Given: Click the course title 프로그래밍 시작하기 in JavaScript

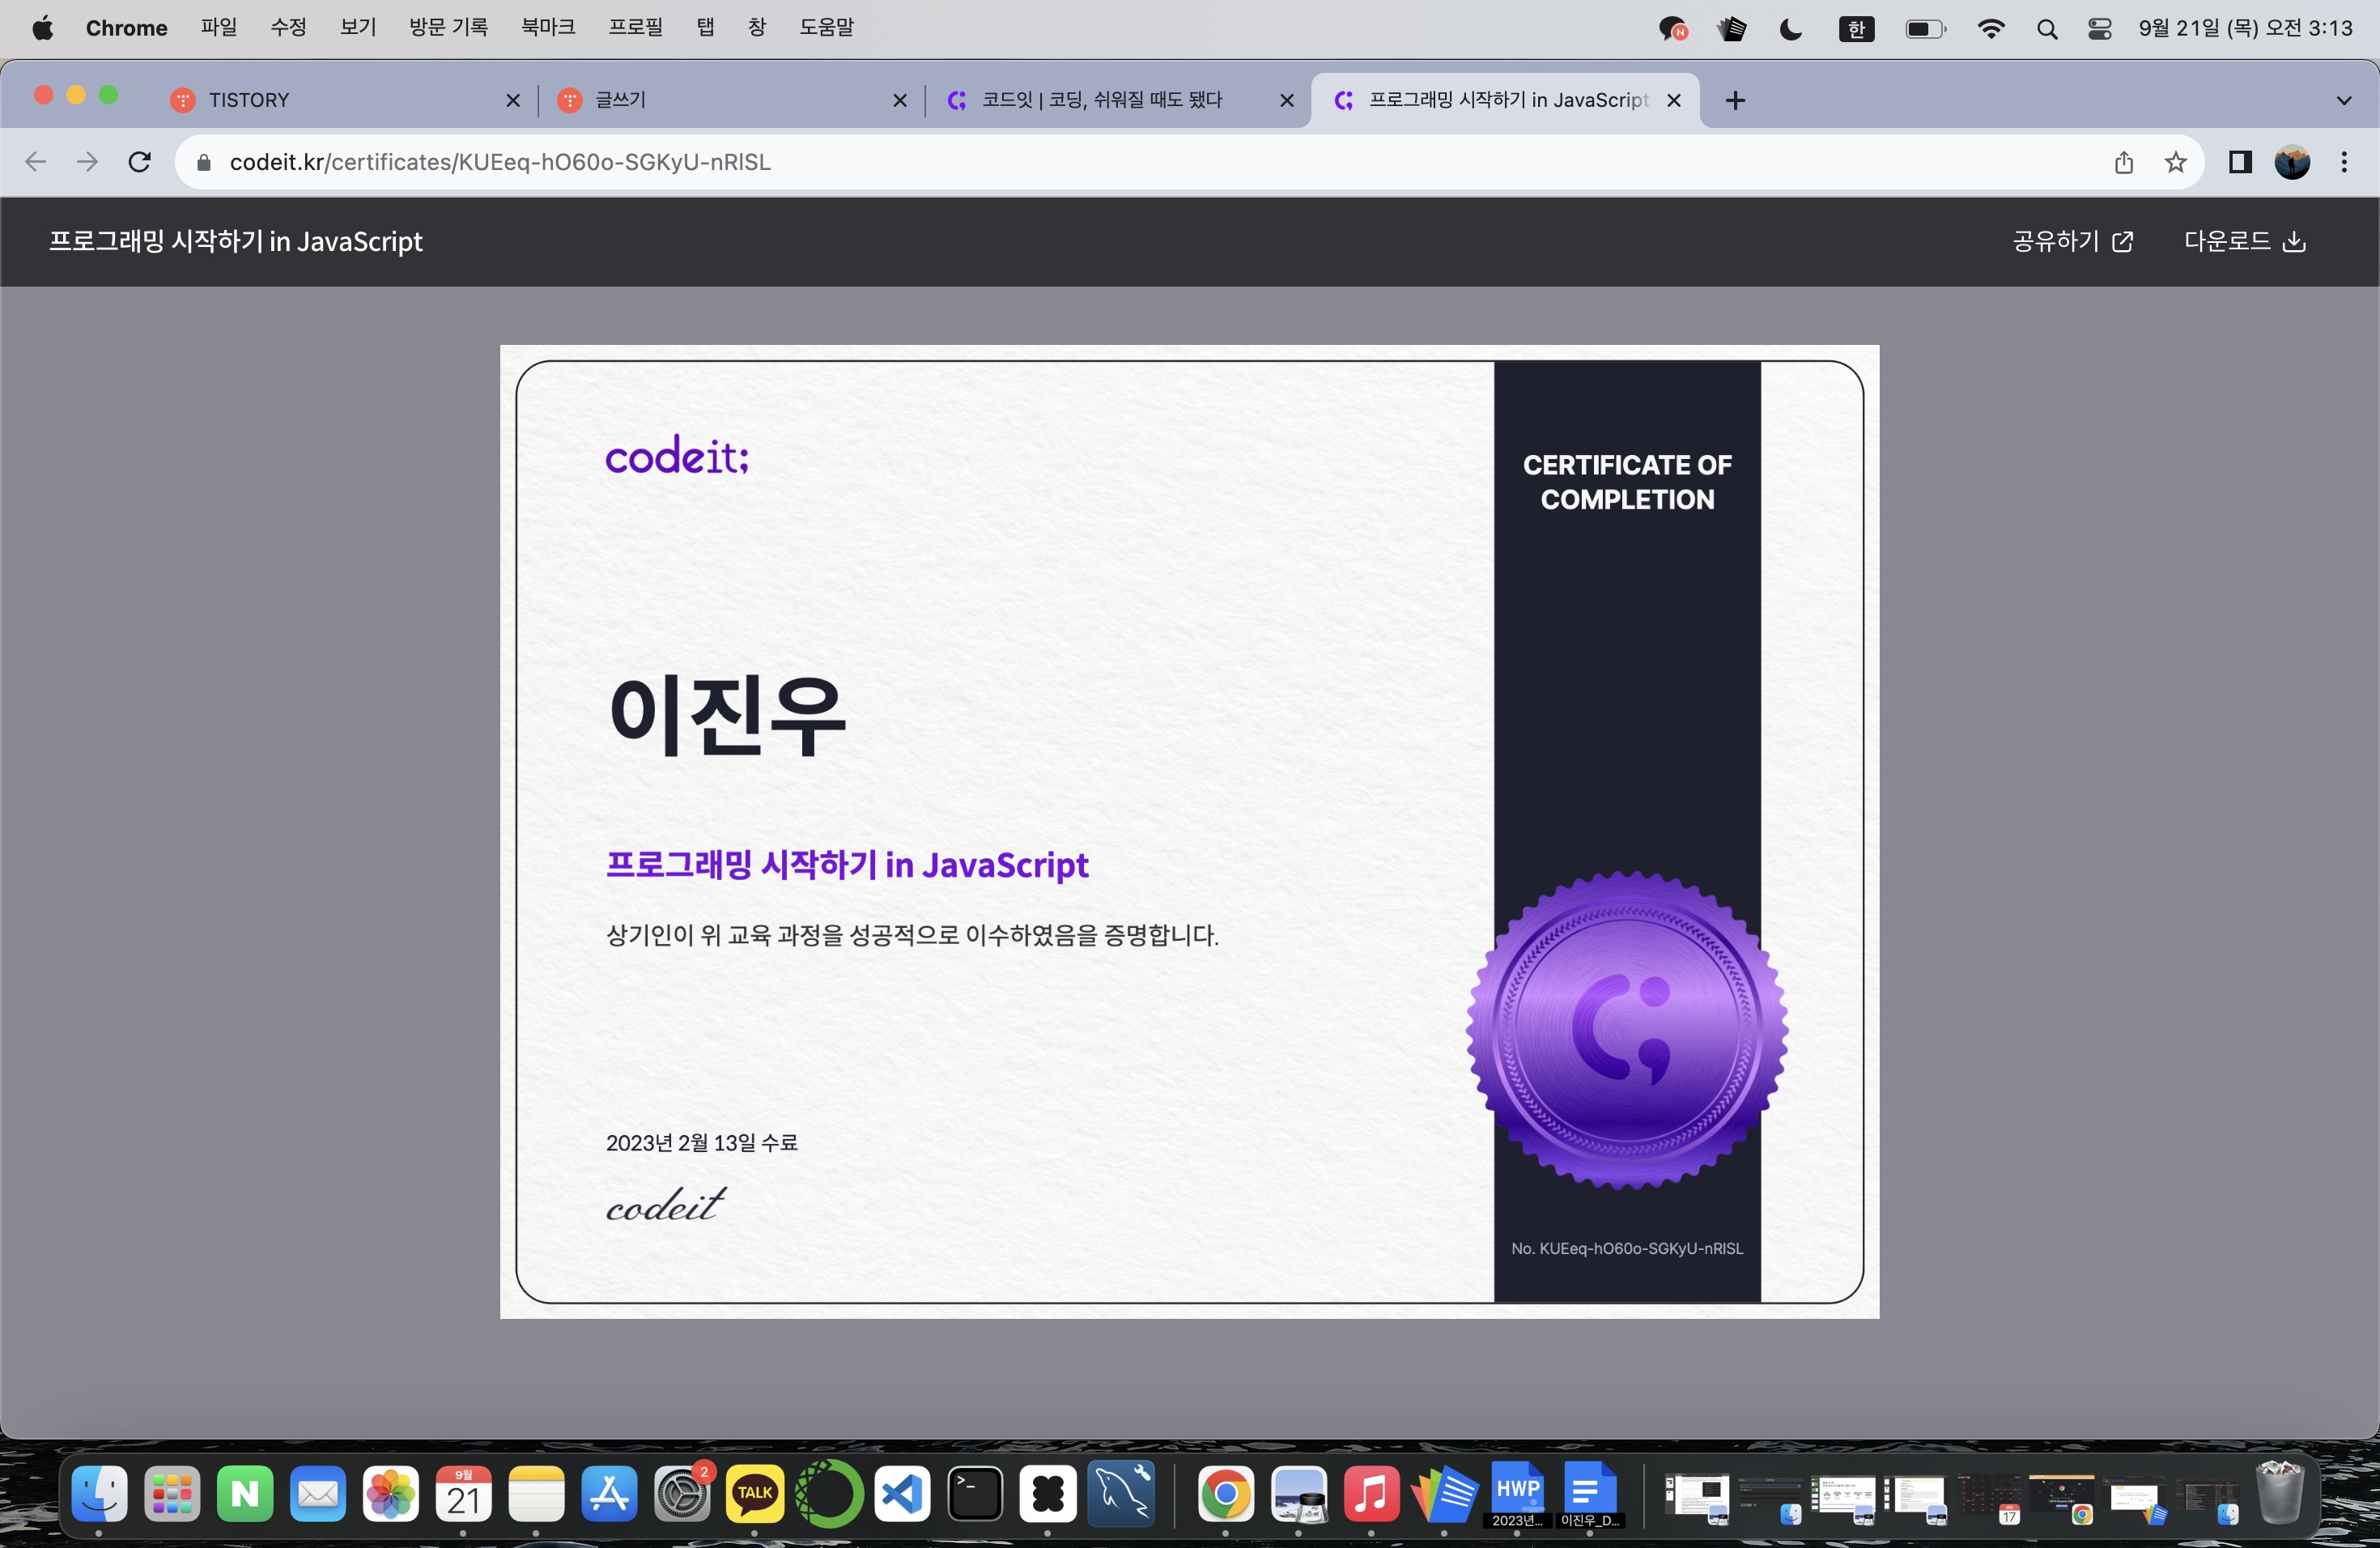Looking at the screenshot, I should coord(847,865).
